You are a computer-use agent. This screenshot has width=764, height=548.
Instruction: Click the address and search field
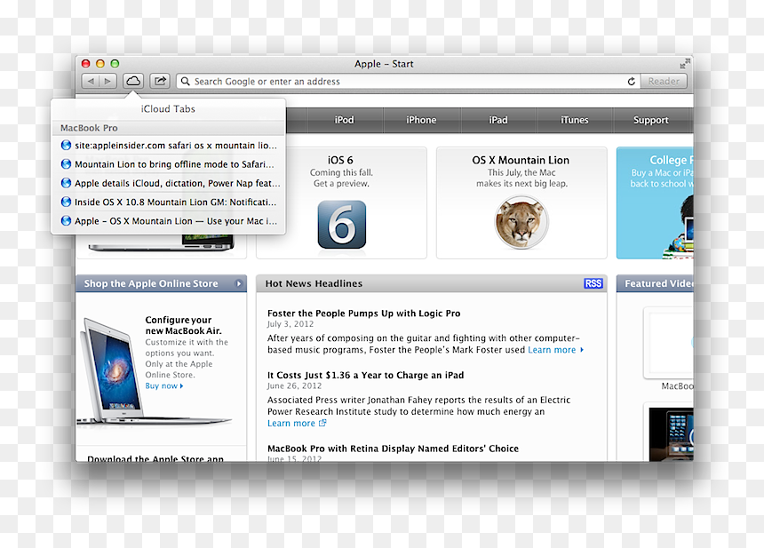coord(407,82)
